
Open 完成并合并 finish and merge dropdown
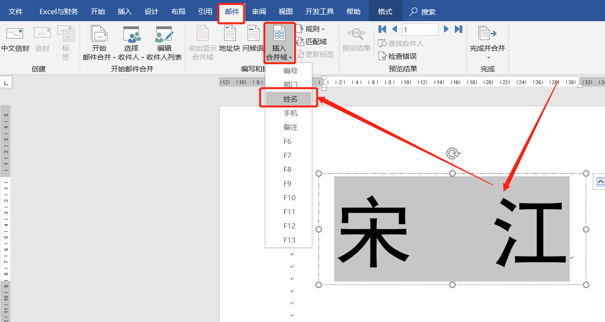pos(487,43)
